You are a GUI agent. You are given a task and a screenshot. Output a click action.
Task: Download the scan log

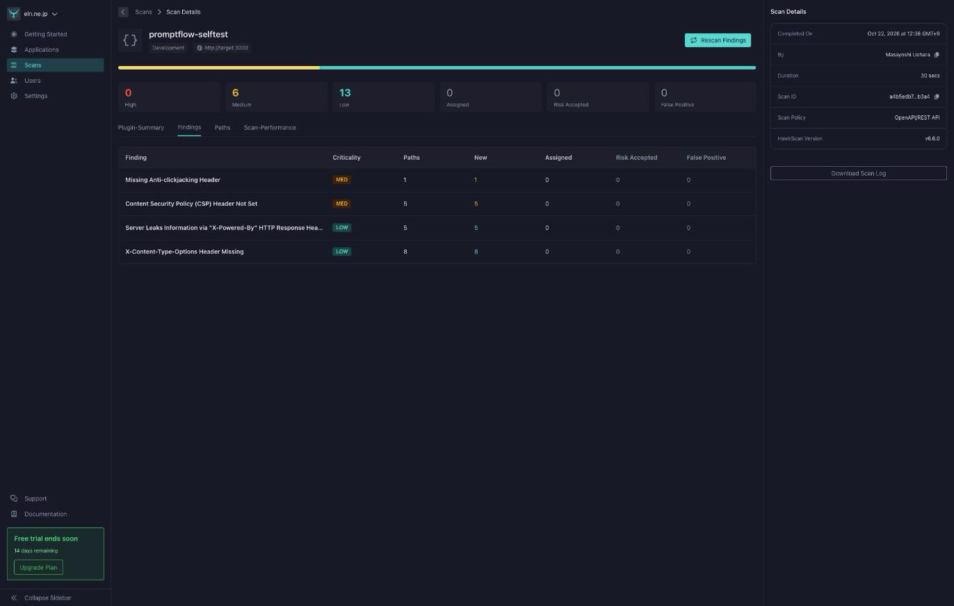click(x=859, y=173)
